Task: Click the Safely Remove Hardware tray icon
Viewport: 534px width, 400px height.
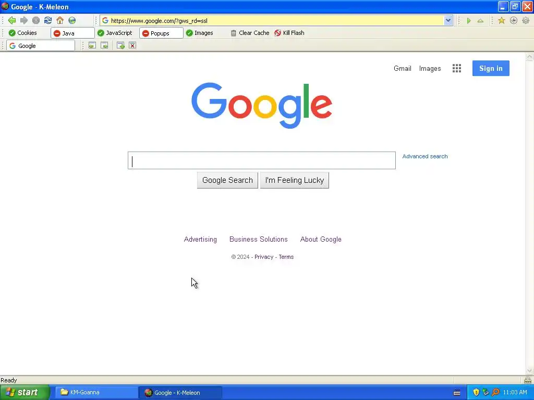Action: 486,392
